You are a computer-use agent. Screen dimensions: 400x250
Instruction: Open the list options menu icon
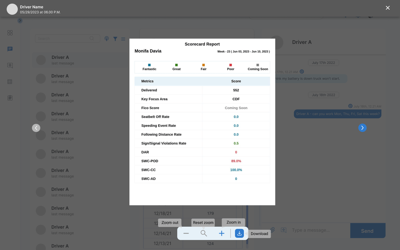[x=123, y=39]
